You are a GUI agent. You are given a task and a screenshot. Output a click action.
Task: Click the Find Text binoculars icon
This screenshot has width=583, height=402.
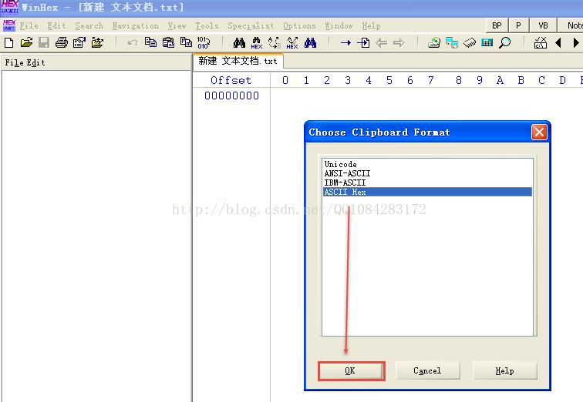239,42
